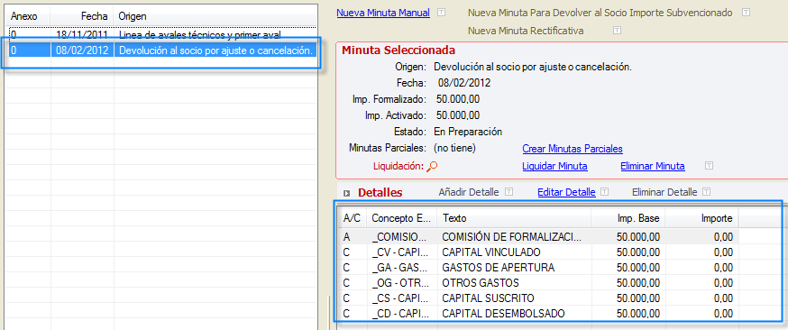The image size is (788, 330).
Task: Click the Minuta Seleccionada heading
Action: [399, 50]
